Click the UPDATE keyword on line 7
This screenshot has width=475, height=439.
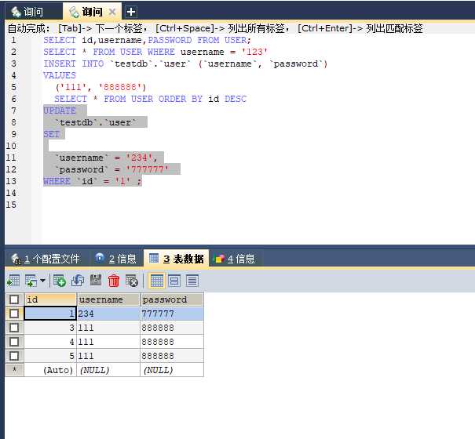pyautogui.click(x=60, y=111)
